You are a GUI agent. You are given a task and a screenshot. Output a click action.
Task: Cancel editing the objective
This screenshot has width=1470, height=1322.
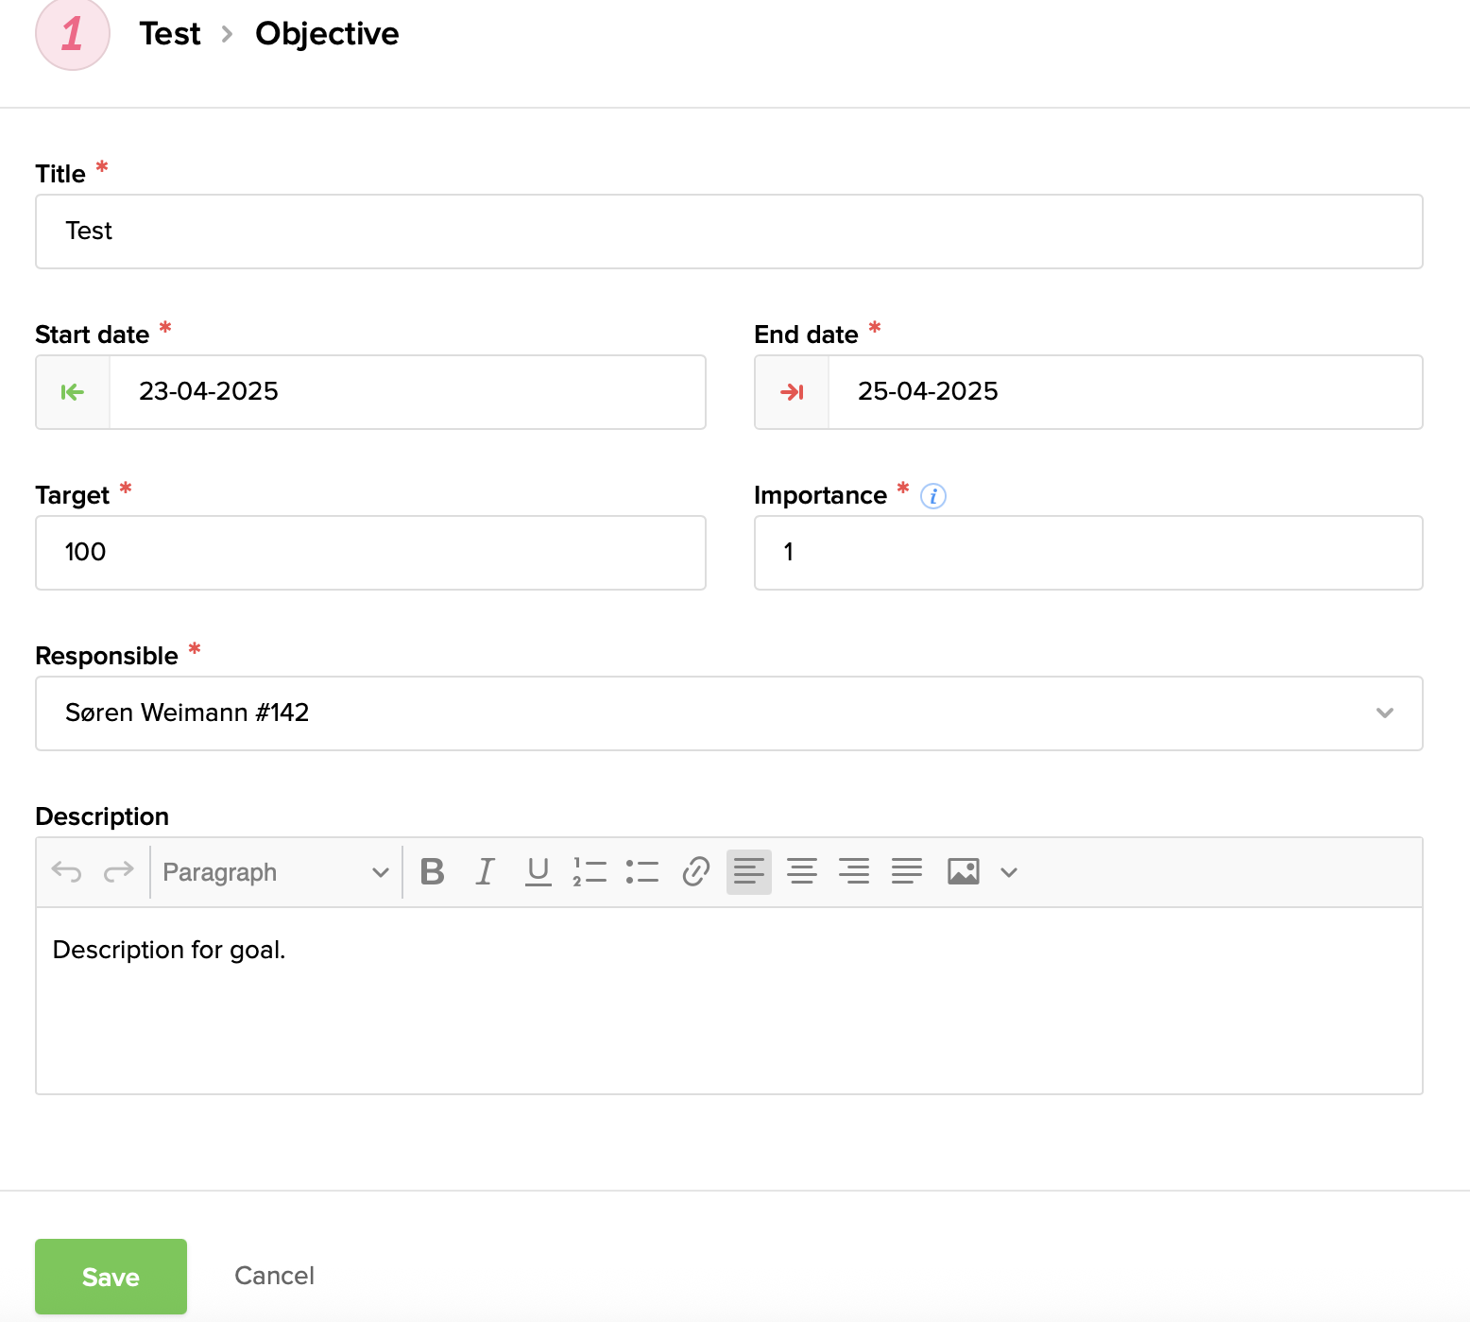[x=274, y=1276]
